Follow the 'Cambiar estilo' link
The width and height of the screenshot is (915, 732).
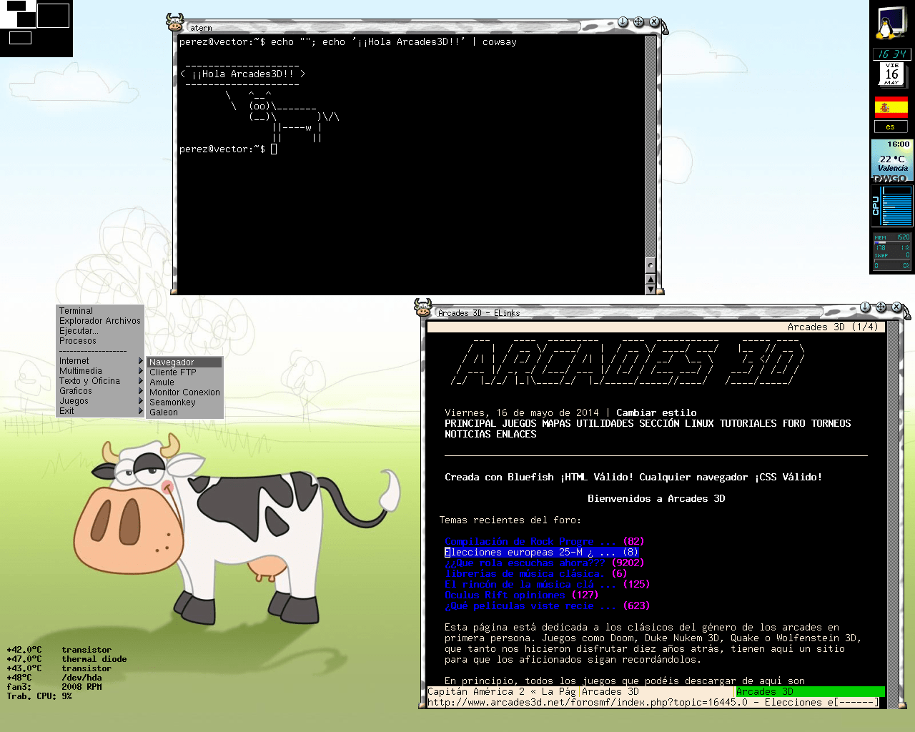coord(656,413)
